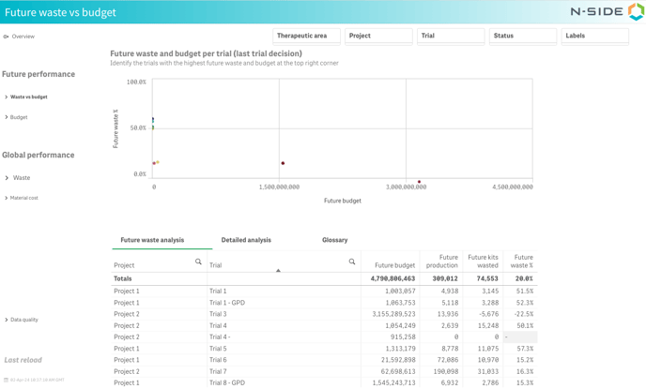Open the Therapeutic area filter

pyautogui.click(x=306, y=36)
